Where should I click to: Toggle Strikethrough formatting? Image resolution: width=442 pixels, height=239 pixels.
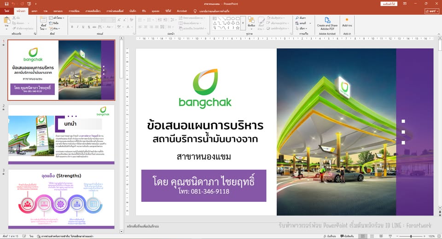94,27
